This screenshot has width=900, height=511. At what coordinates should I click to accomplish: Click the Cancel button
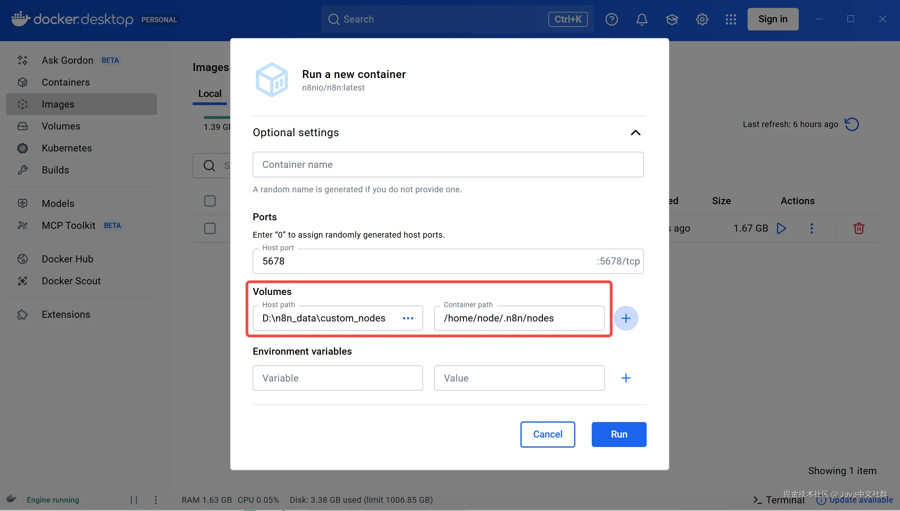548,434
